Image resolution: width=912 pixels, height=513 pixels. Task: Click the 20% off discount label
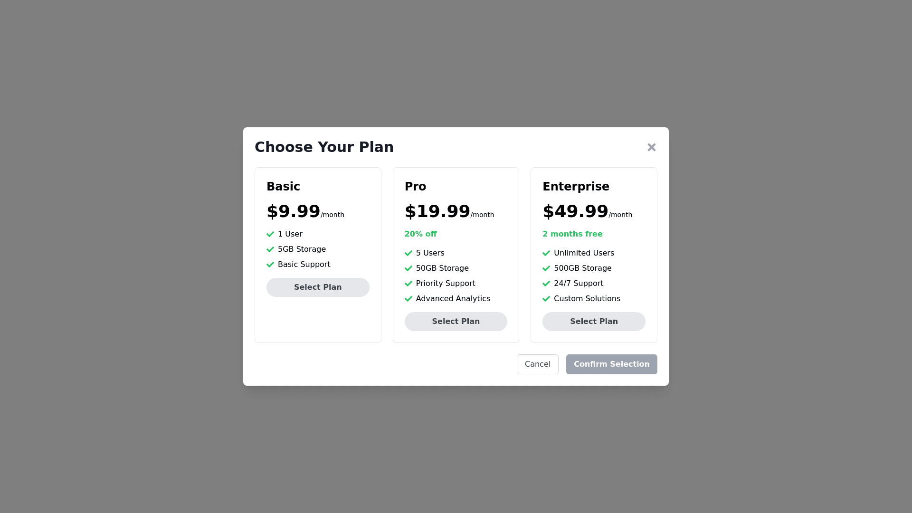420,234
